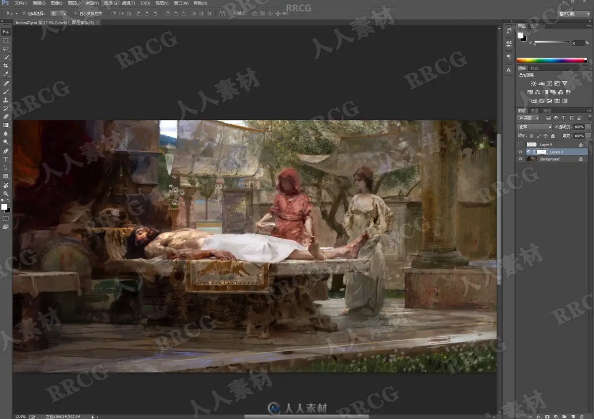Viewport: 594px width, 419px height.
Task: Open the Auto-Select group dropdown
Action: [x=58, y=13]
